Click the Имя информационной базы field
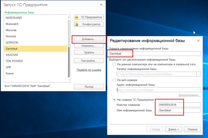This screenshot has width=208, height=138. point(180,110)
